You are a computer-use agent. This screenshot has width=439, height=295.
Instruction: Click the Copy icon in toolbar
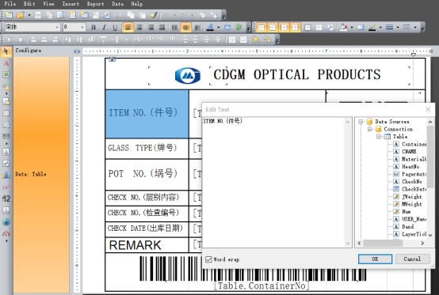click(x=131, y=15)
